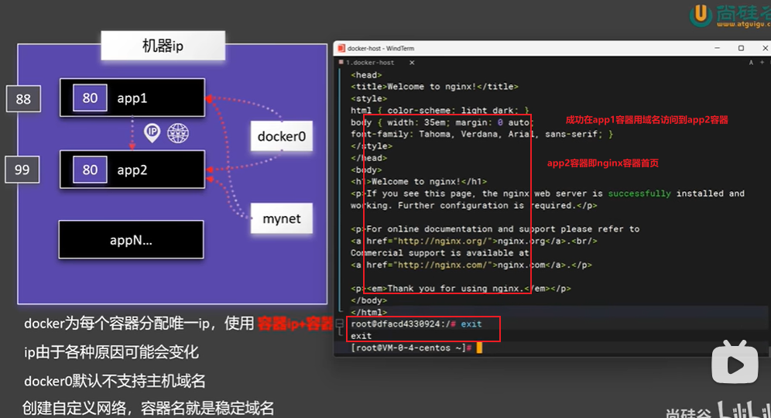Viewport: 771px width, 418px height.
Task: Click the globe network icon
Action: pos(178,133)
